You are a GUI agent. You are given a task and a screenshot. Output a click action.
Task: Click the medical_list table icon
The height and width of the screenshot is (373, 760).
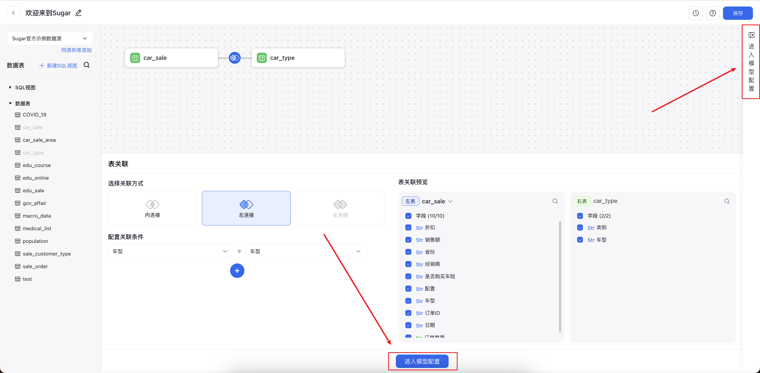(18, 229)
